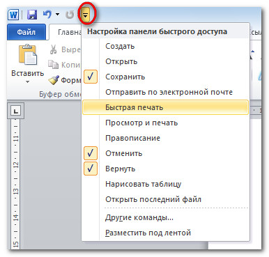Screen dimensions: 269x257
Task: Expand the Вставить dropdown arrow
Action: 27,81
